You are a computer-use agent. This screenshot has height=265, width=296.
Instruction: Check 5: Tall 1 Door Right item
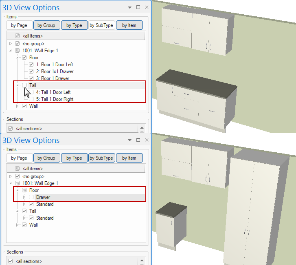pyautogui.click(x=31, y=99)
